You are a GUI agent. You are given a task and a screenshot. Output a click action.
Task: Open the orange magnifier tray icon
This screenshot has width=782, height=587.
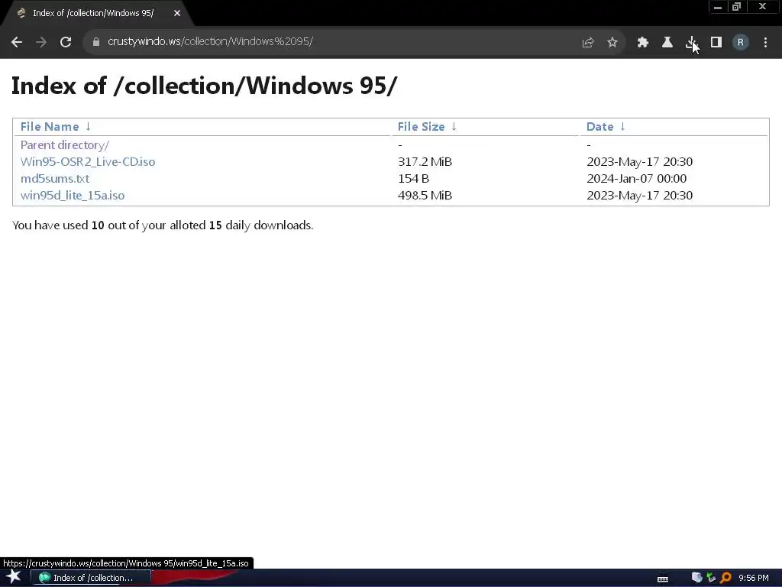coord(725,578)
